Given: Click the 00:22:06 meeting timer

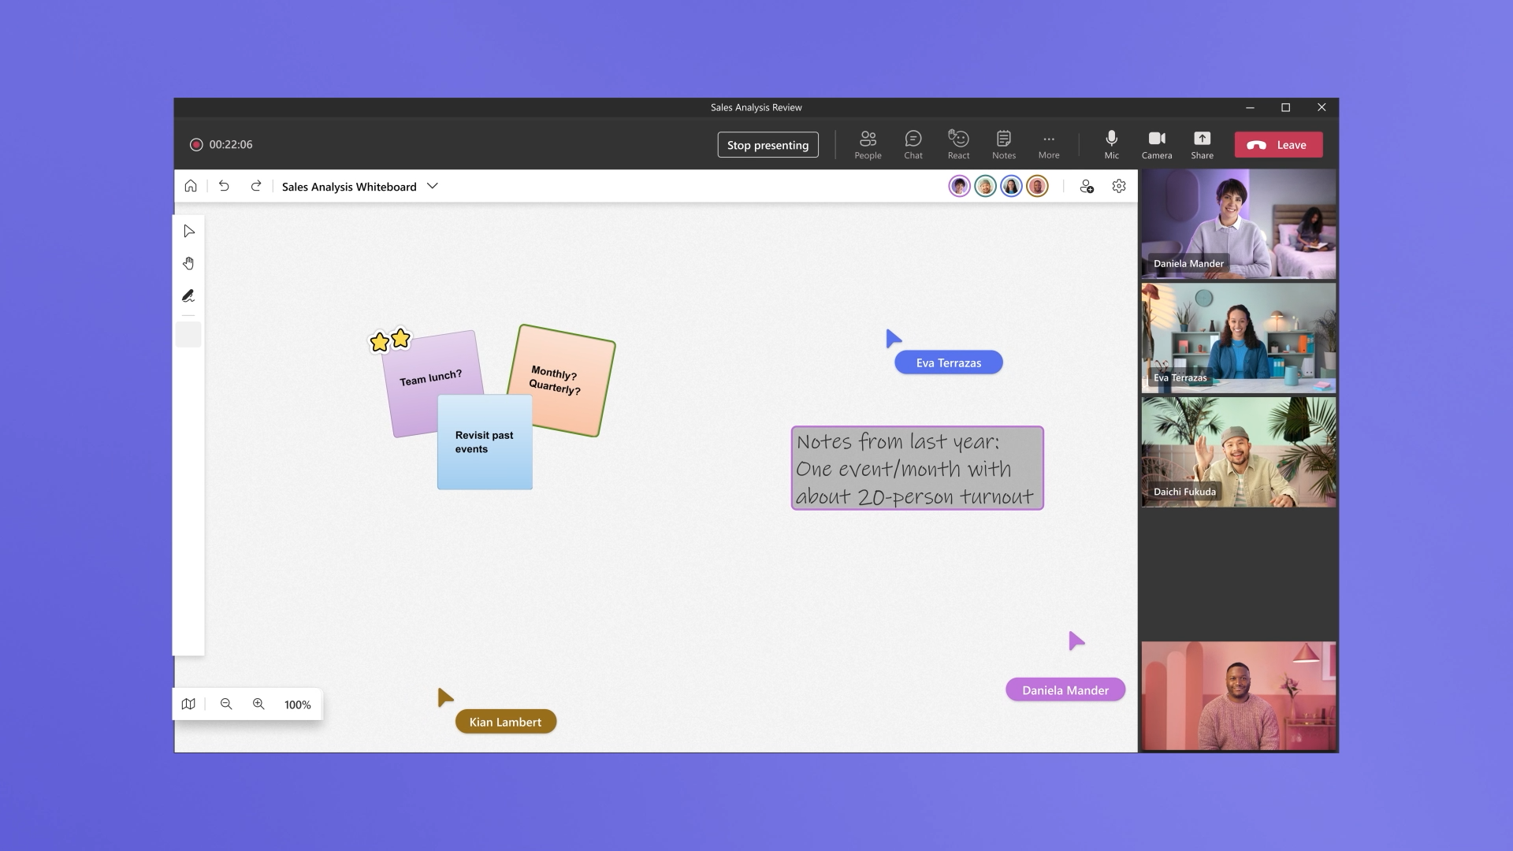Looking at the screenshot, I should tap(231, 145).
